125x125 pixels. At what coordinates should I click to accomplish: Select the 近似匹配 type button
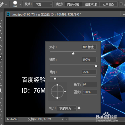coord(108,4)
